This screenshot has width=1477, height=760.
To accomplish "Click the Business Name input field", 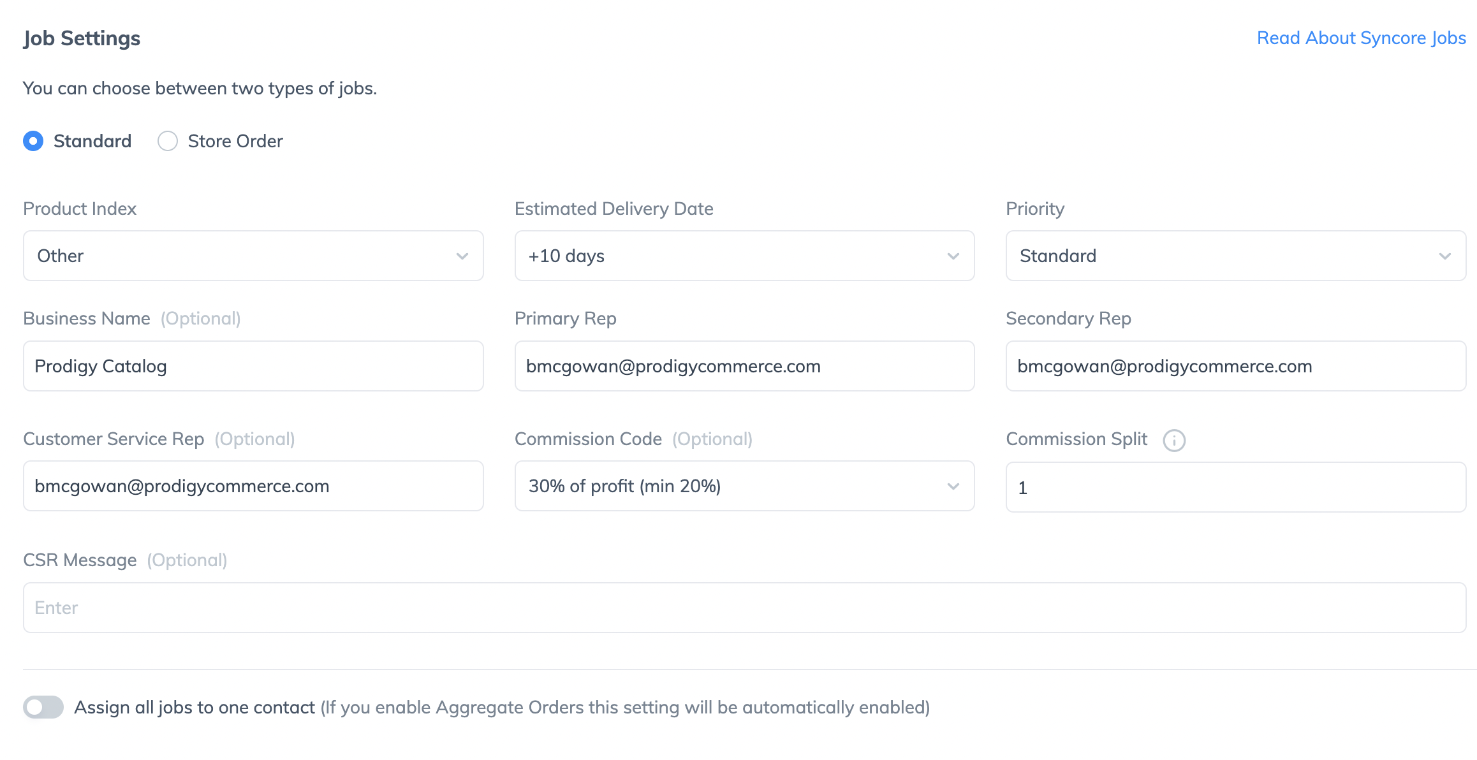I will 253,366.
